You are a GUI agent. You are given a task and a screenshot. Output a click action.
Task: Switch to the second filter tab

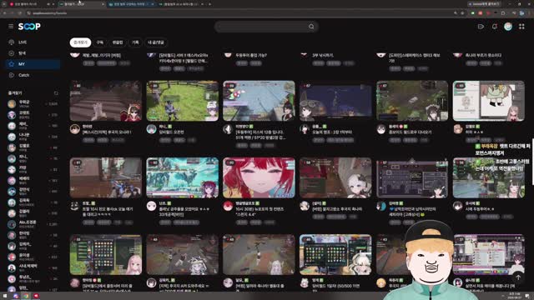pos(100,42)
